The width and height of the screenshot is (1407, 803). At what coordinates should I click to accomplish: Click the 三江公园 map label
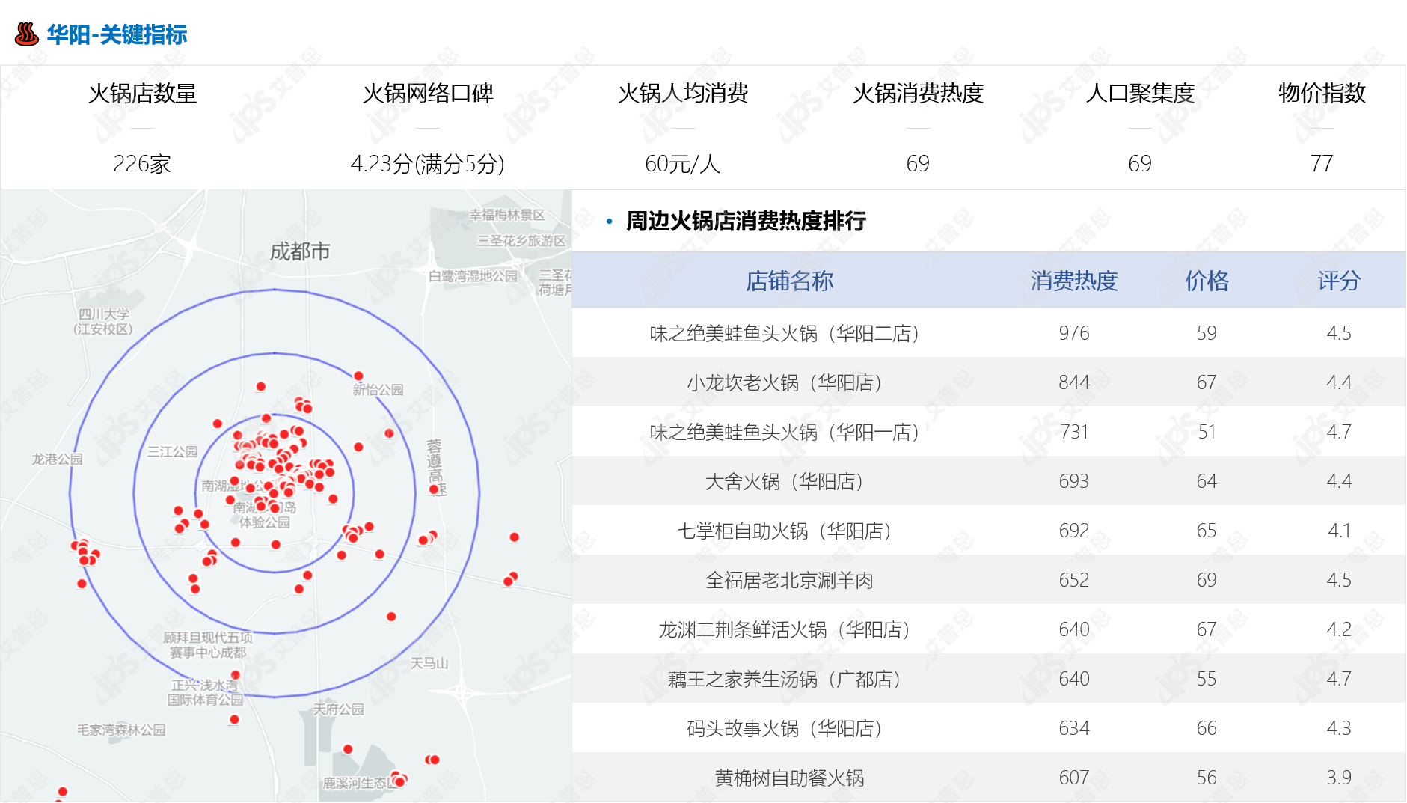(173, 451)
